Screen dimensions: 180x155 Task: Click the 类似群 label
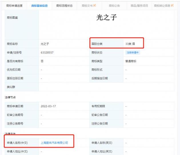point(11,87)
